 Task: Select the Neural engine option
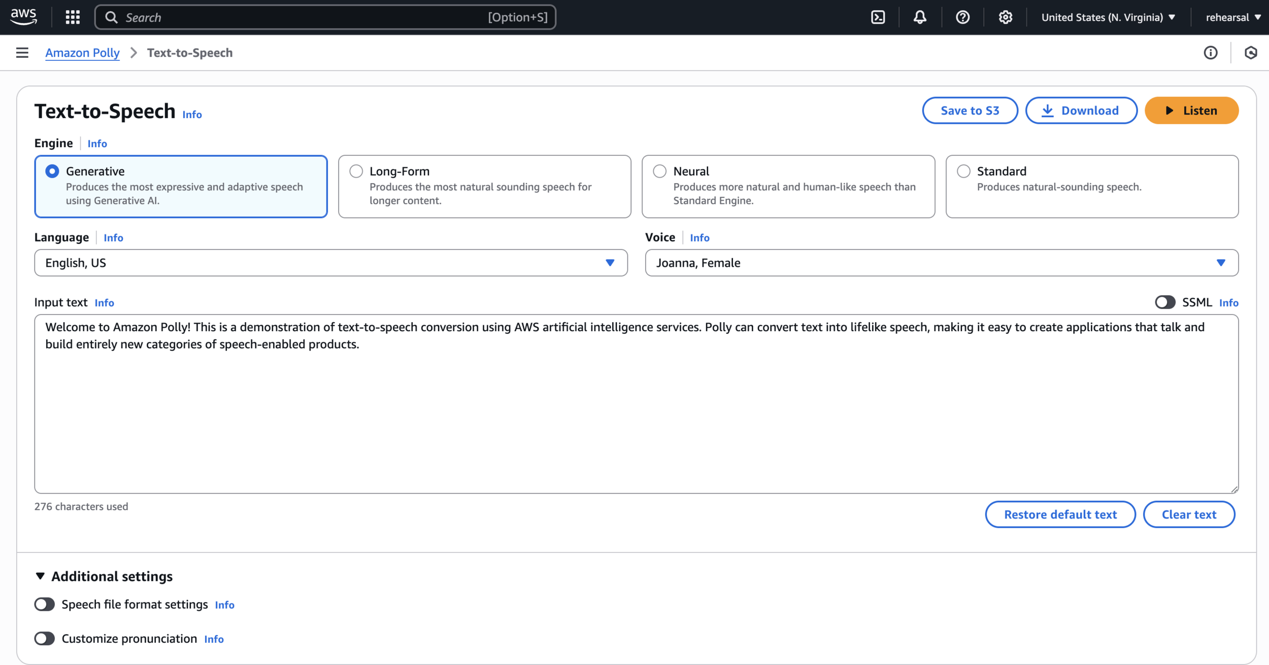coord(659,171)
